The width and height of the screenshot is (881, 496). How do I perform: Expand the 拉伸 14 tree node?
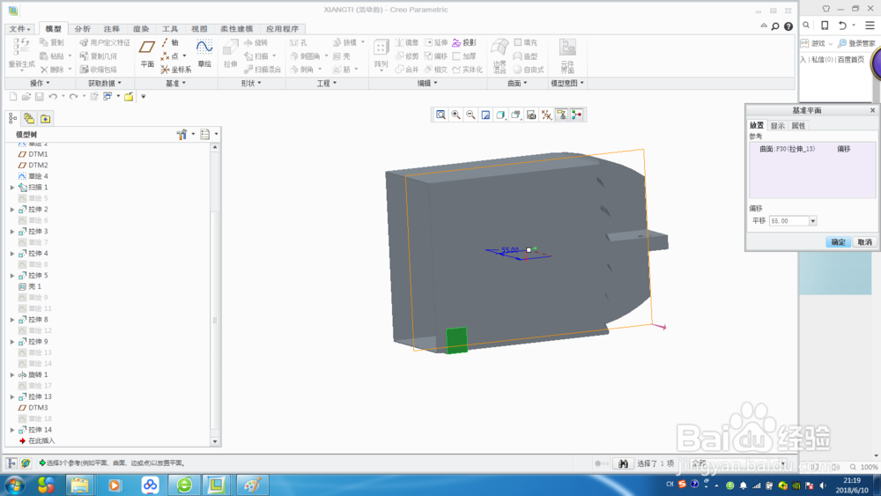pos(12,430)
